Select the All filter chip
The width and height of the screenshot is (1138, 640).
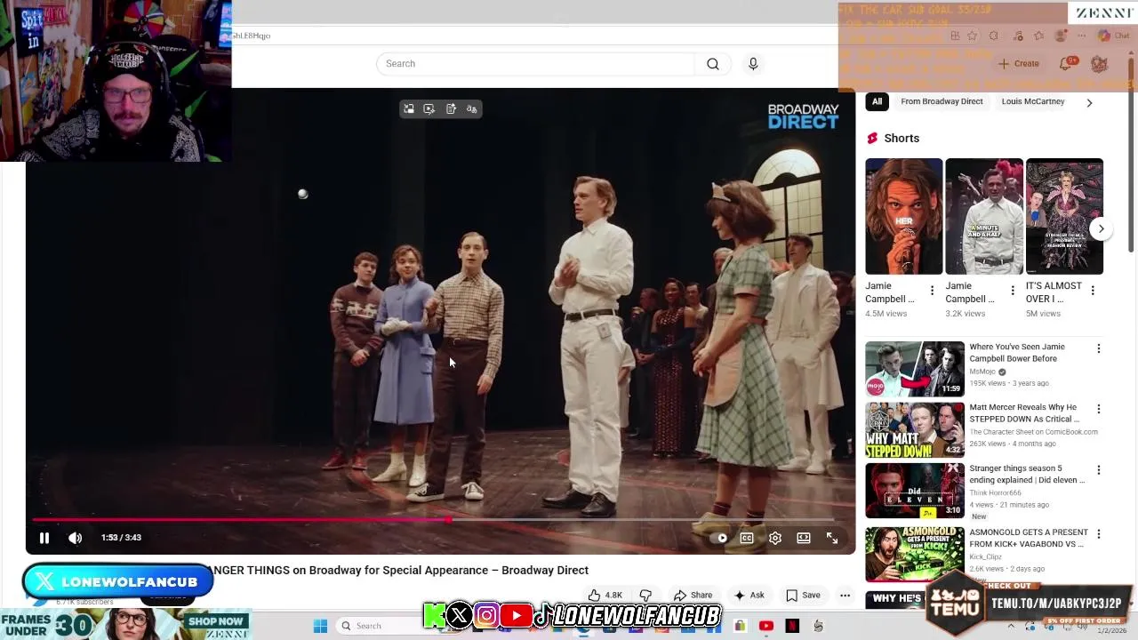coord(877,101)
